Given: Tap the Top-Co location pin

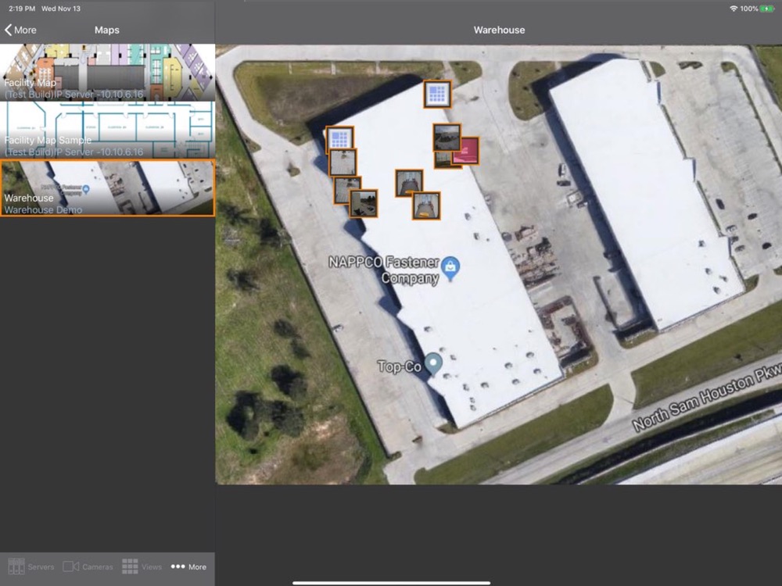Looking at the screenshot, I should tap(433, 363).
